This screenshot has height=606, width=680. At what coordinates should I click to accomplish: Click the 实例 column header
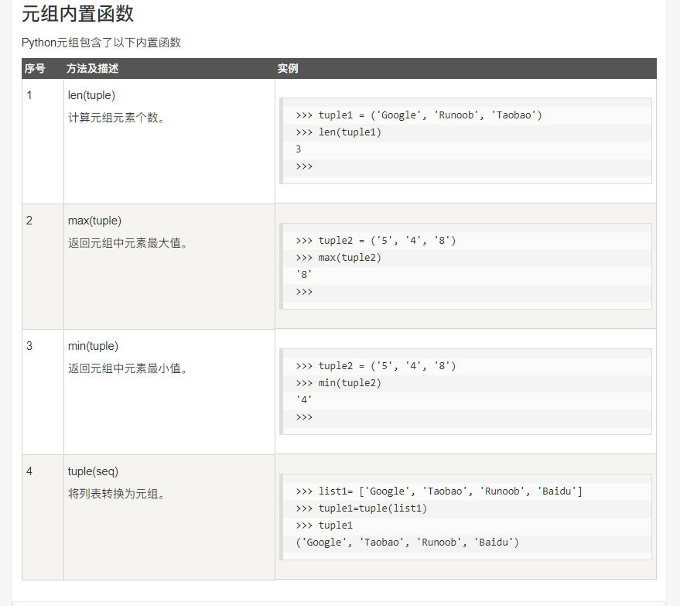(288, 69)
